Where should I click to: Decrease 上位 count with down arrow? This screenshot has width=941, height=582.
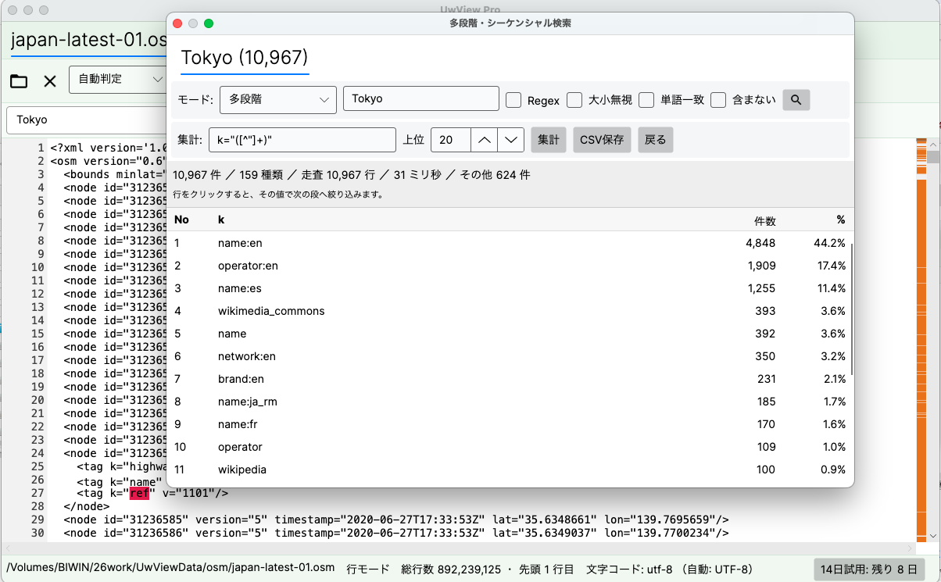511,140
